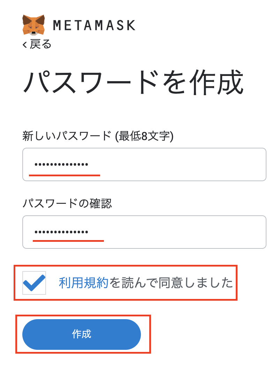Click masked dots in new password field
Image resolution: width=279 pixels, height=377 pixels.
(61, 164)
